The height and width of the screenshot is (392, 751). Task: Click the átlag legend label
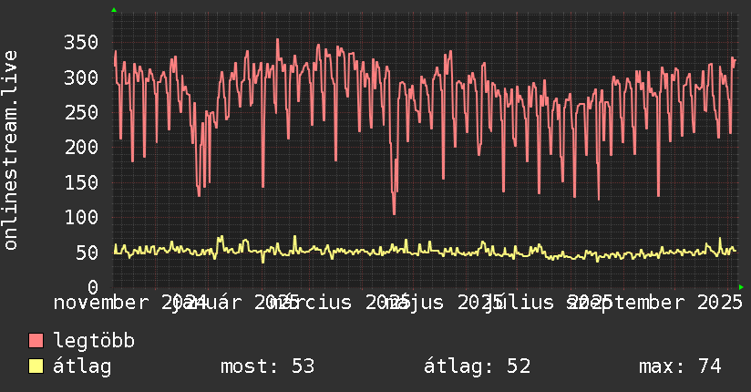click(82, 366)
